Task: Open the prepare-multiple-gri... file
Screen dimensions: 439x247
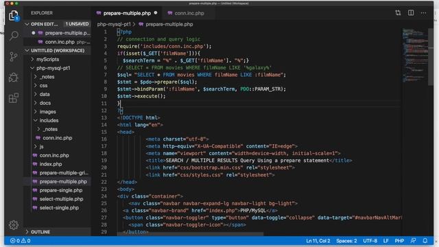Action: [64, 173]
